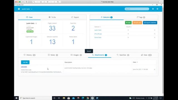Remove the Esme Seitz selector
Image resolution: width=178 pixels, height=100 pixels.
coord(155,37)
